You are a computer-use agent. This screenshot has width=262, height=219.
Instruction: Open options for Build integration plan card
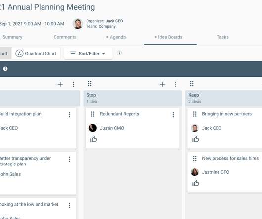[x=70, y=115]
